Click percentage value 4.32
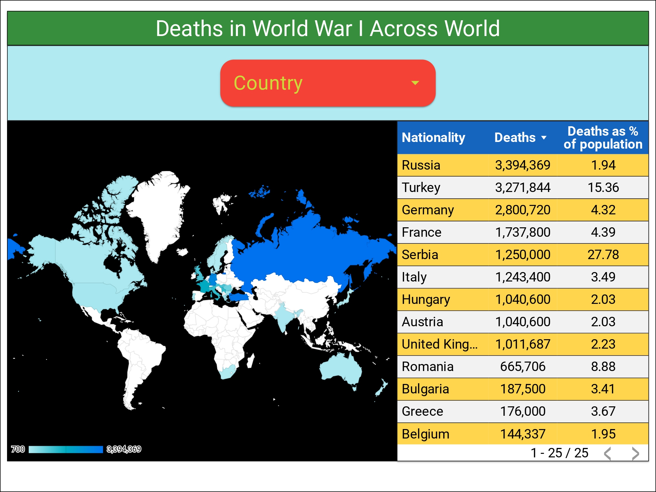The height and width of the screenshot is (492, 656). (603, 210)
